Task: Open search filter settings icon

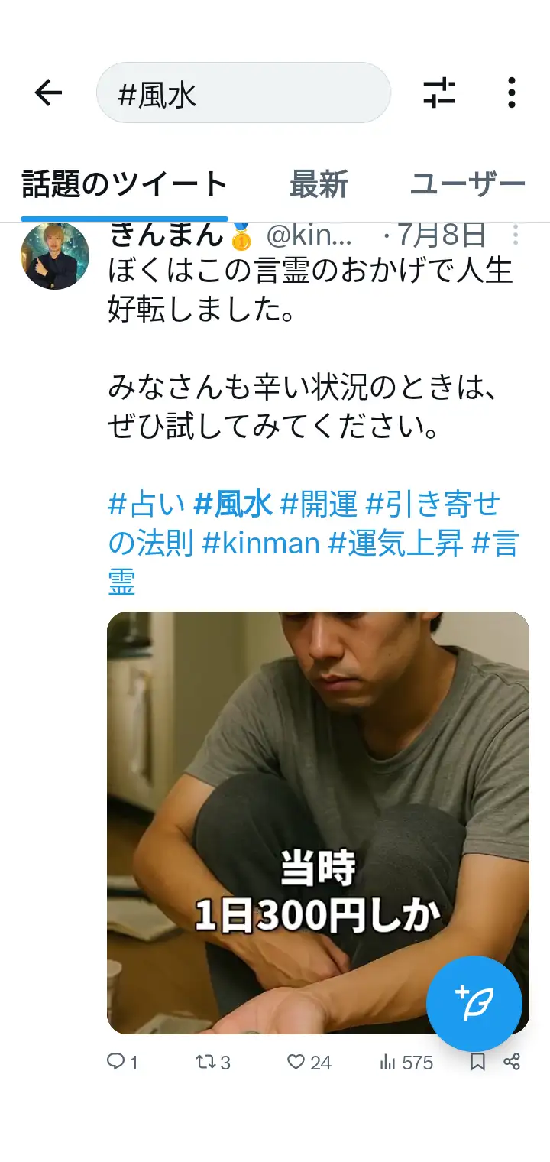Action: [x=439, y=93]
